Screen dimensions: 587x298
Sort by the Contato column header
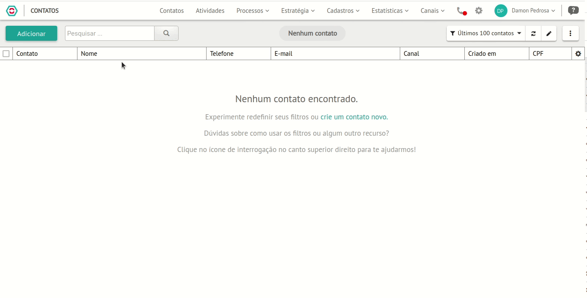(x=45, y=54)
